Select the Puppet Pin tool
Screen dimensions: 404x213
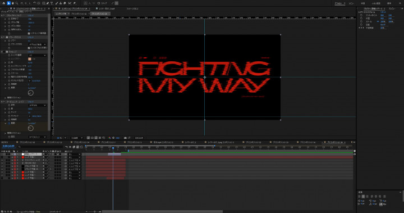75,3
